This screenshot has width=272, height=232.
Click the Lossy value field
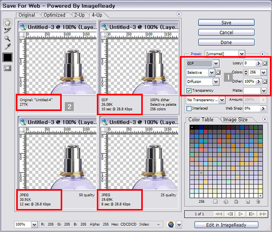[250, 63]
